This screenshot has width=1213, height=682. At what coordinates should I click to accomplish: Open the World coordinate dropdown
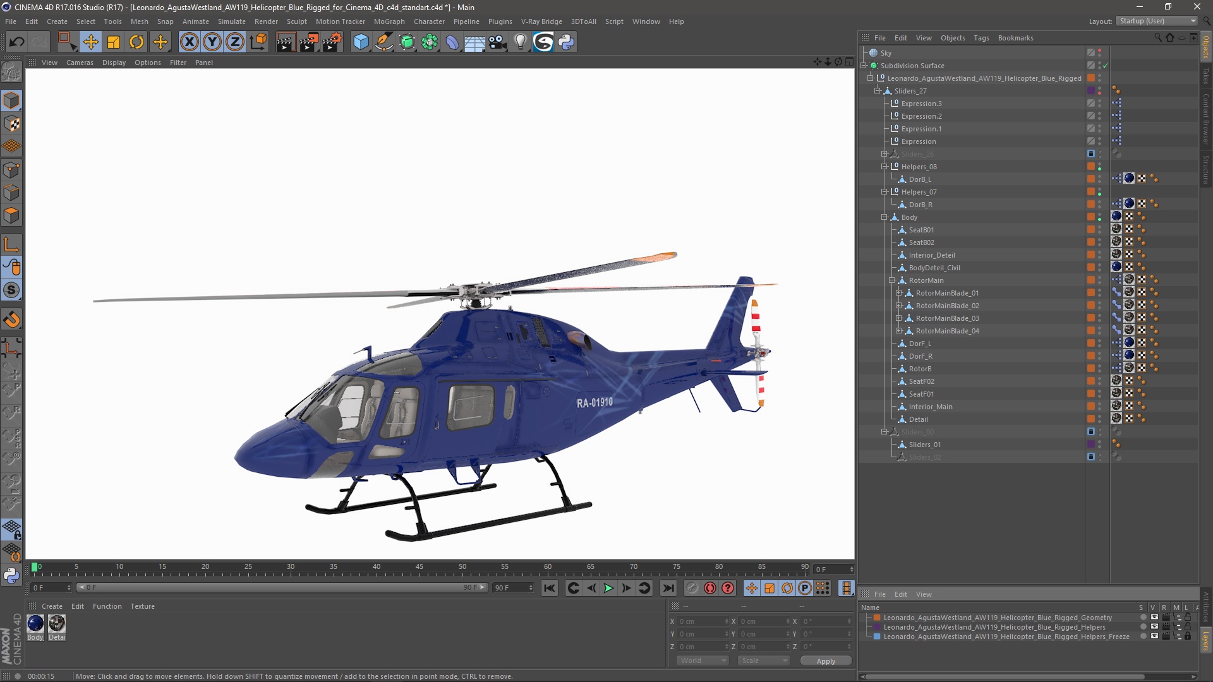pyautogui.click(x=703, y=661)
